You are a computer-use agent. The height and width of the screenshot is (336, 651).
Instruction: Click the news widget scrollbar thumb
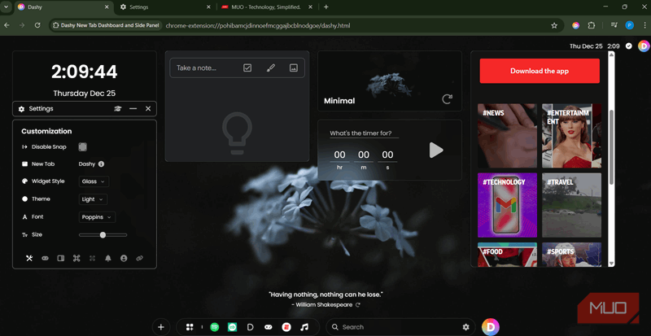coord(611,147)
